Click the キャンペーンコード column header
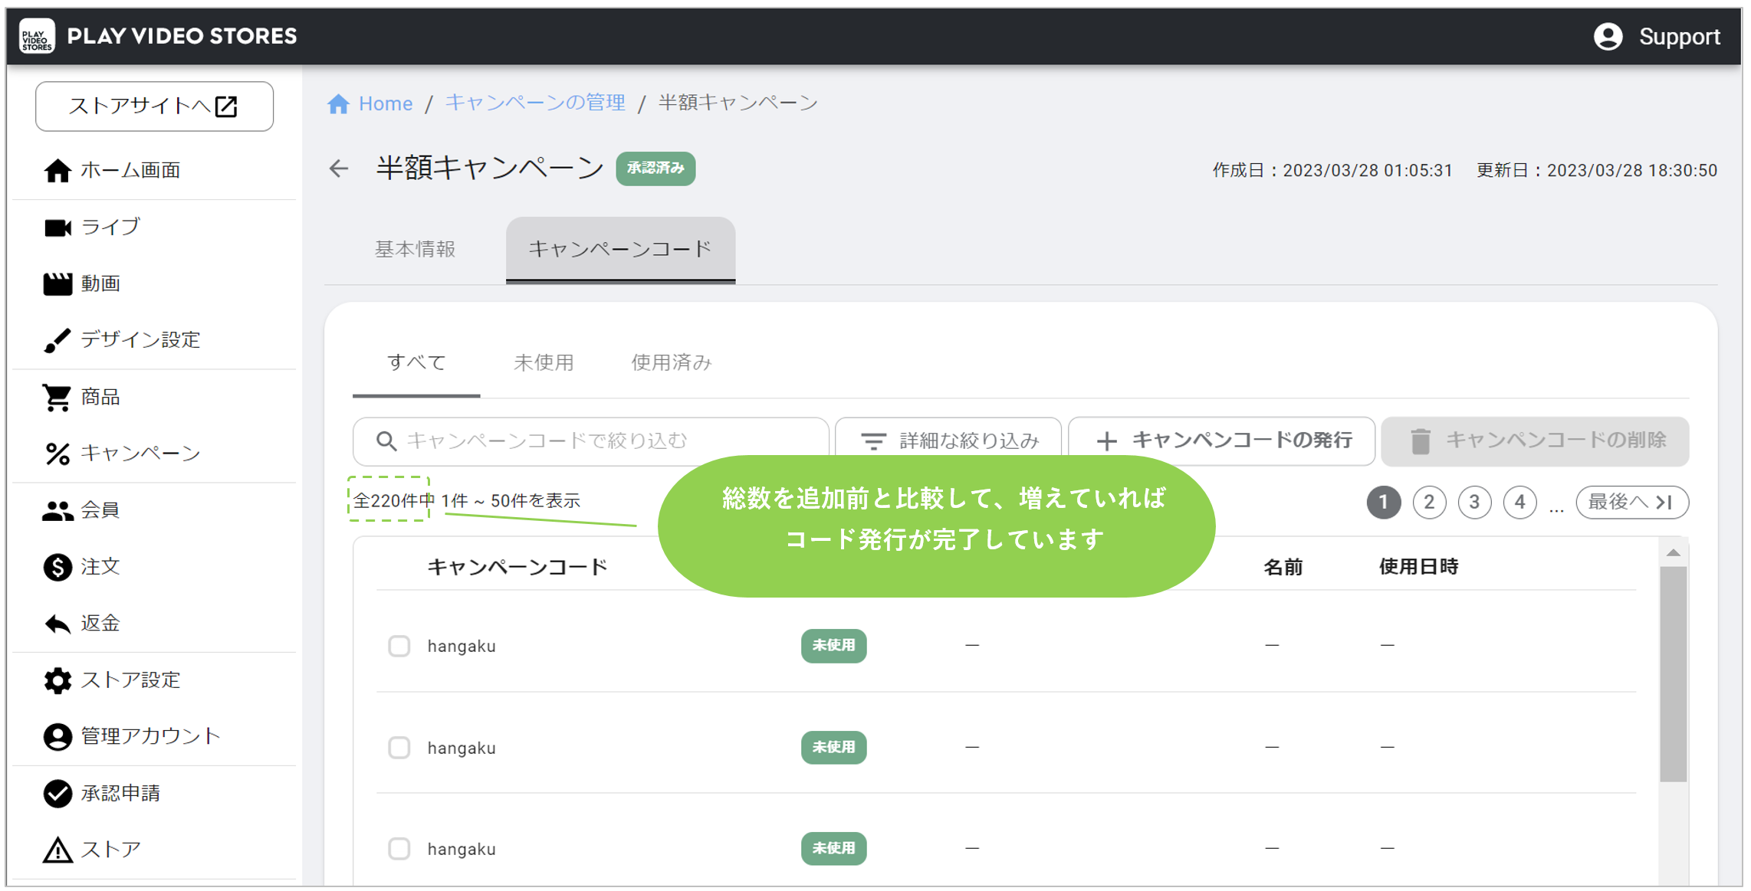The width and height of the screenshot is (1751, 891). click(x=517, y=567)
